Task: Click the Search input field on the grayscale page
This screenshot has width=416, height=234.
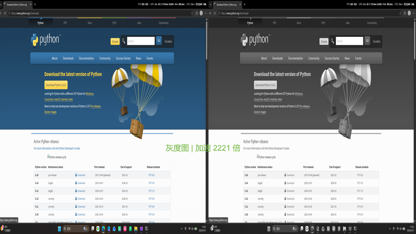Action: (x=349, y=41)
